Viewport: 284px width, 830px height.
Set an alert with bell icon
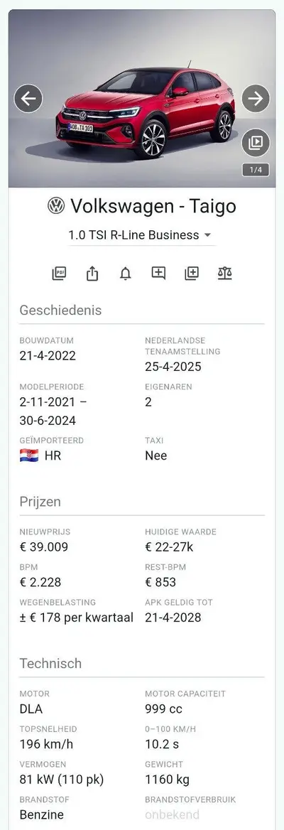[126, 273]
